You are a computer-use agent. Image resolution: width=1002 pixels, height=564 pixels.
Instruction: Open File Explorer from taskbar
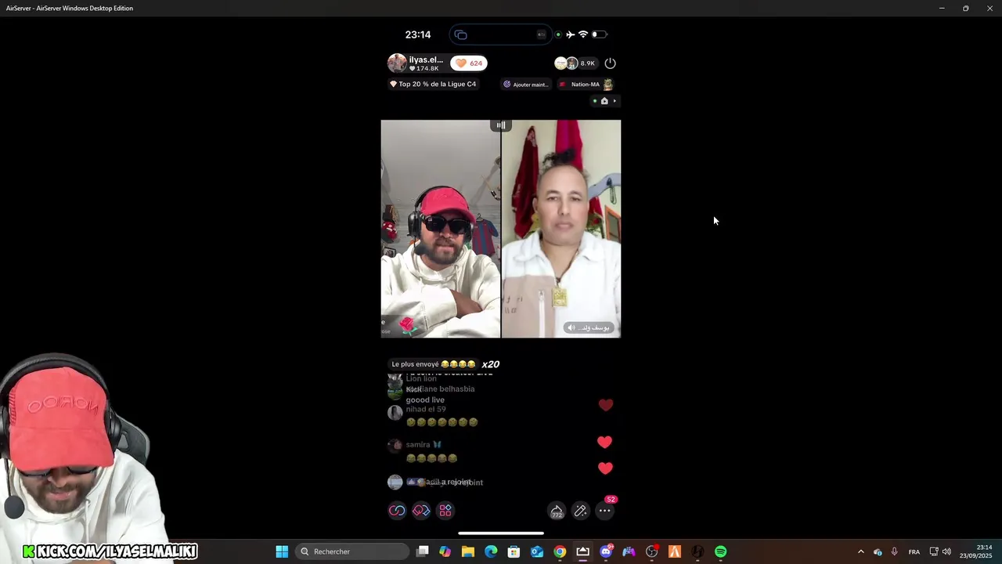[x=468, y=551]
